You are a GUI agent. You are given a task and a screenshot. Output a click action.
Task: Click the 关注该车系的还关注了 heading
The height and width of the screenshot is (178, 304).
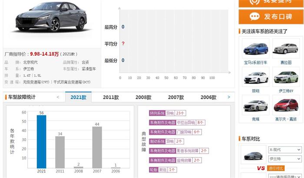click(x=264, y=31)
